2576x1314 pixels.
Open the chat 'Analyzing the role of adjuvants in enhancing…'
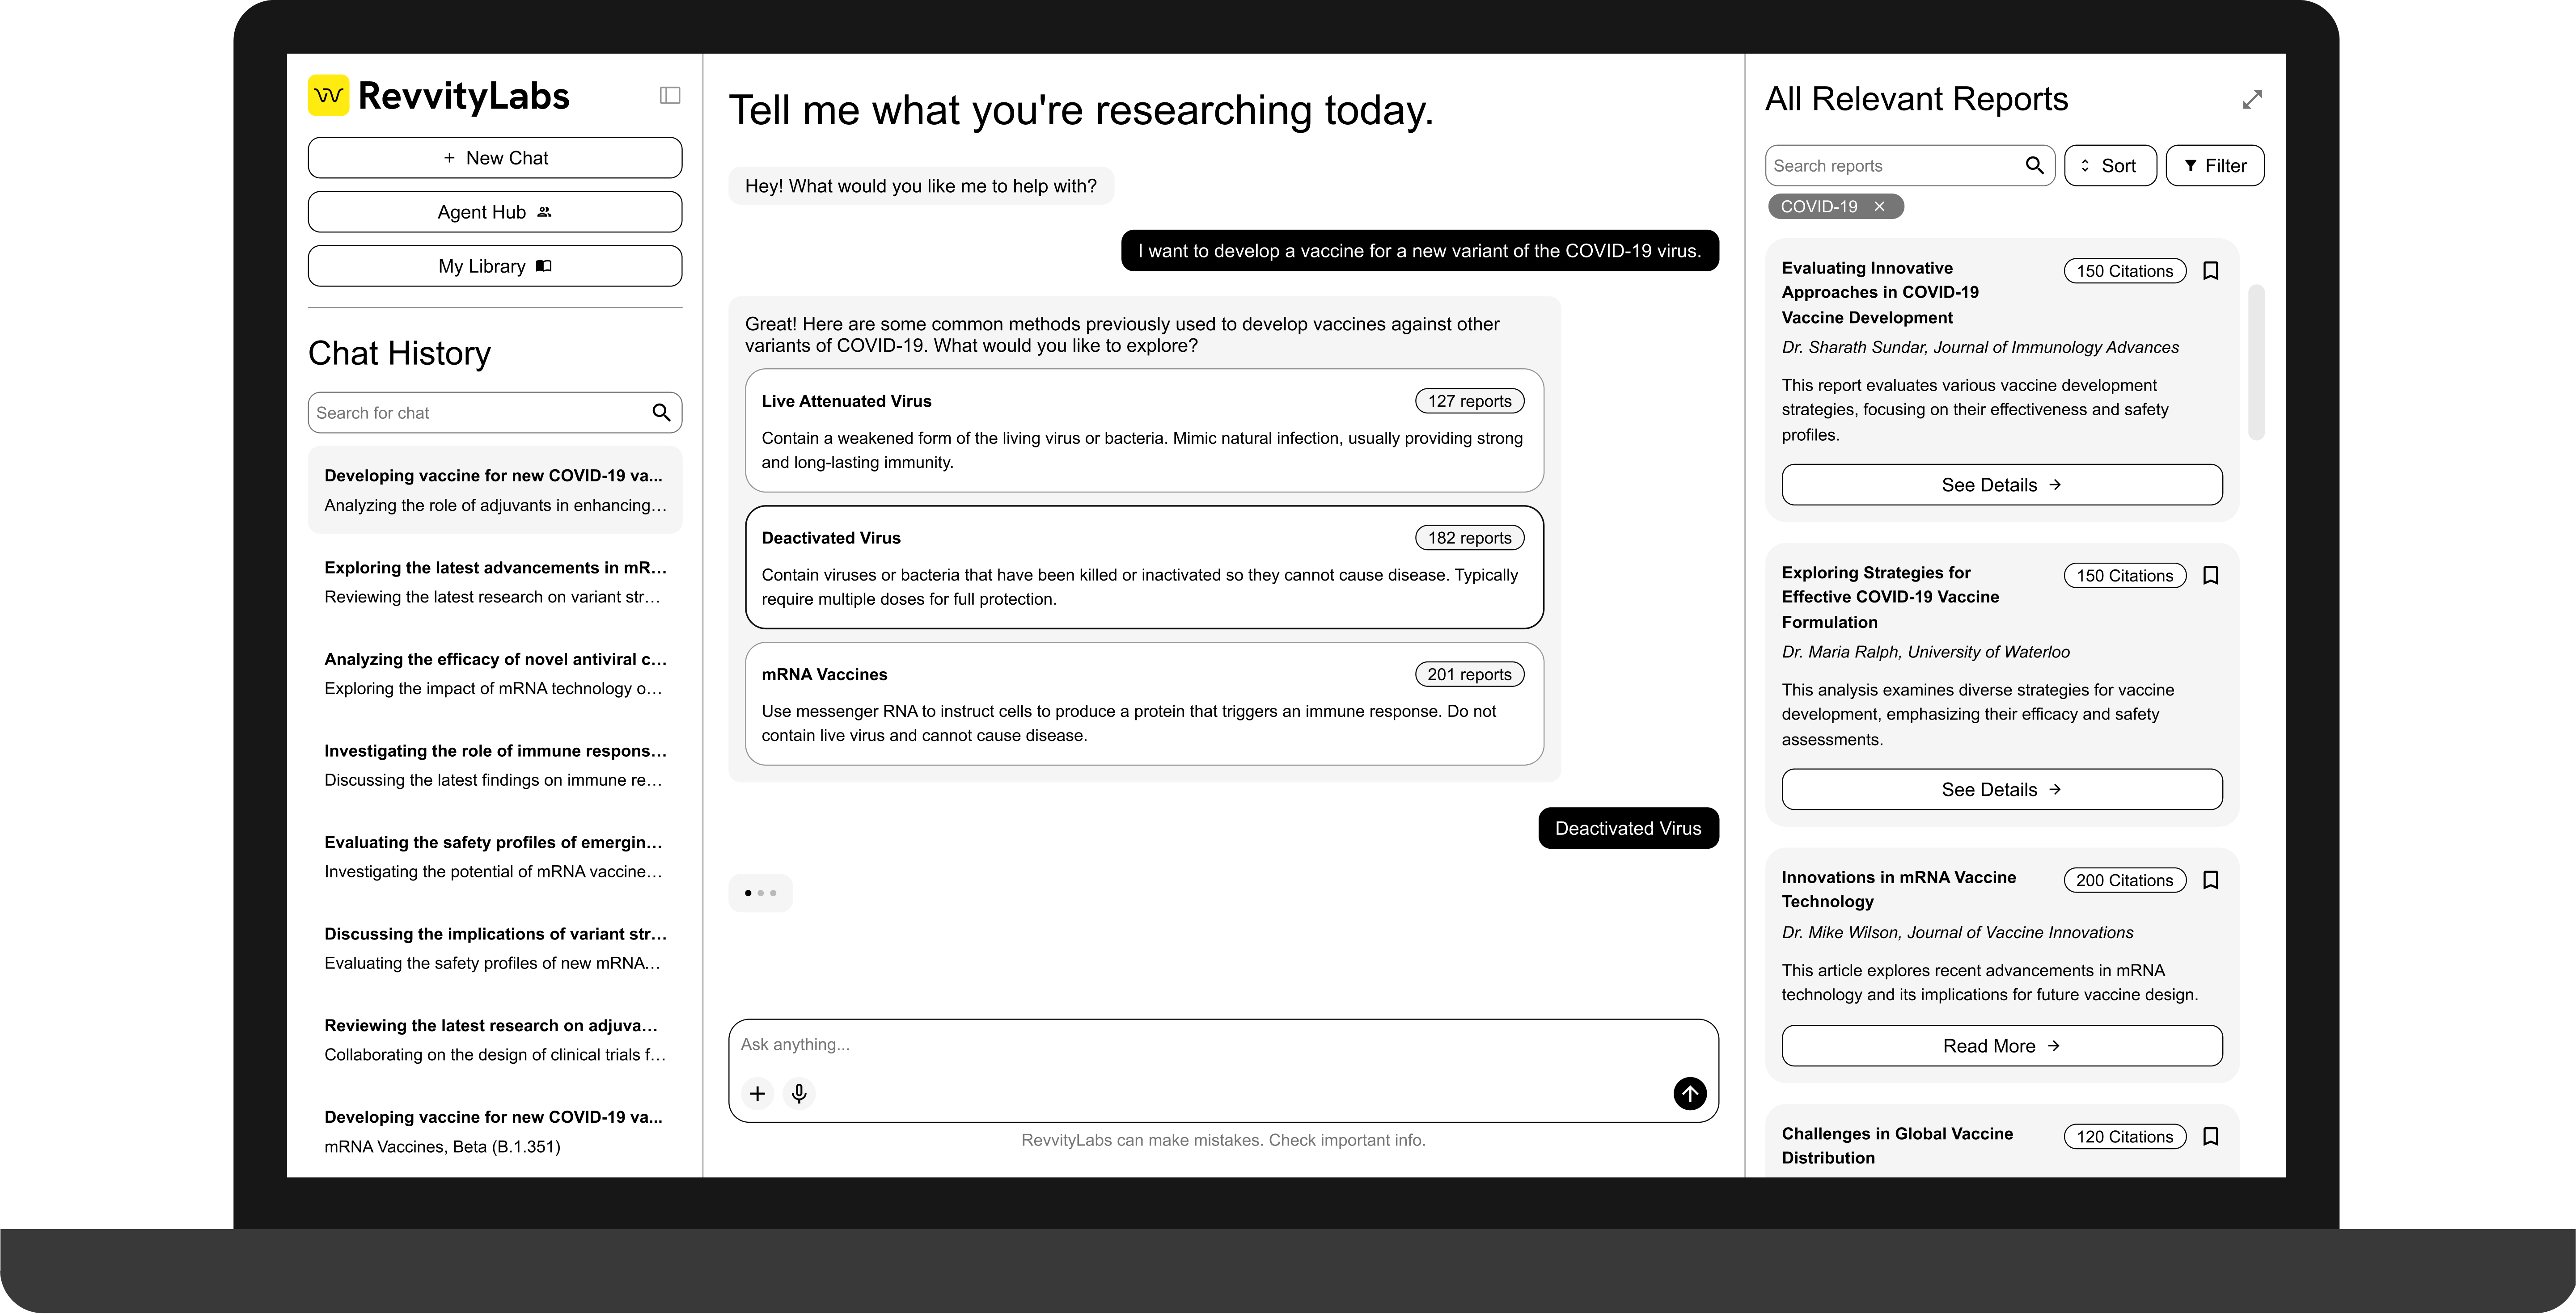[495, 490]
